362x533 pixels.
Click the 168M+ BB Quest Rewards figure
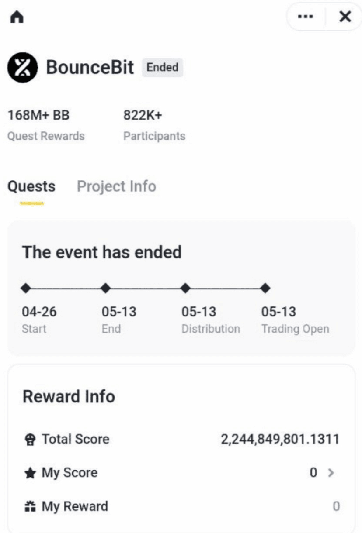point(38,116)
